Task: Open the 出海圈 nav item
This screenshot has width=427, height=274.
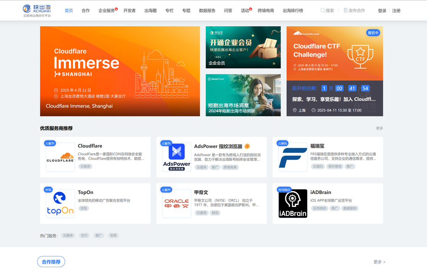Action: [150, 11]
